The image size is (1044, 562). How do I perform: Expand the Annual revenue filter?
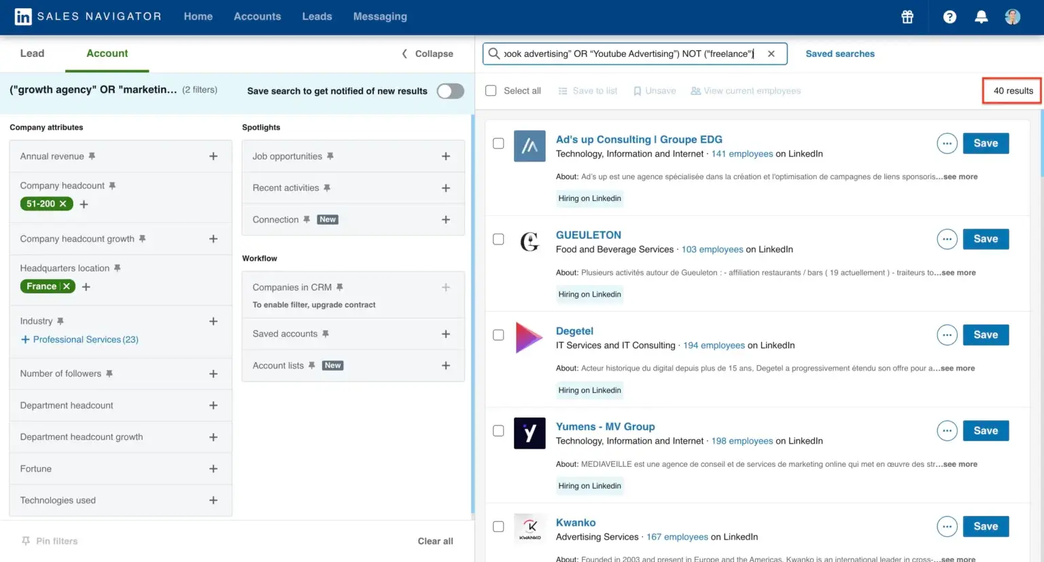(x=213, y=155)
